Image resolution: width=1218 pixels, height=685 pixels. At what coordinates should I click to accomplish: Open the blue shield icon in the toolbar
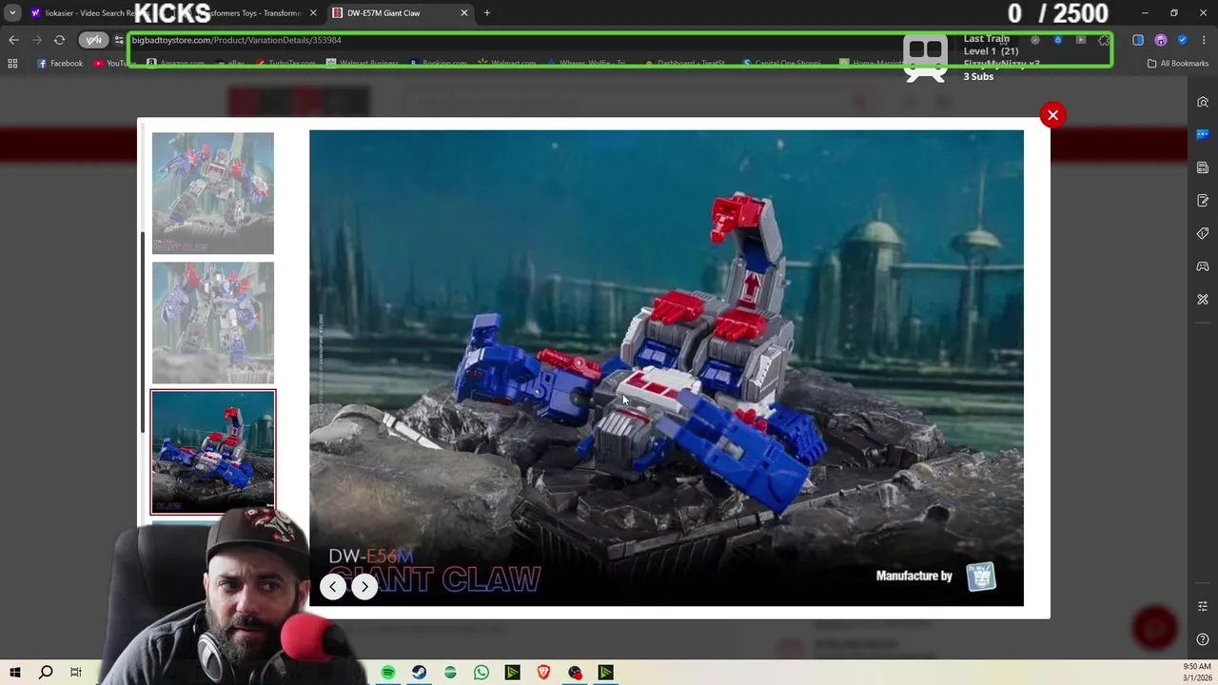pyautogui.click(x=1182, y=40)
